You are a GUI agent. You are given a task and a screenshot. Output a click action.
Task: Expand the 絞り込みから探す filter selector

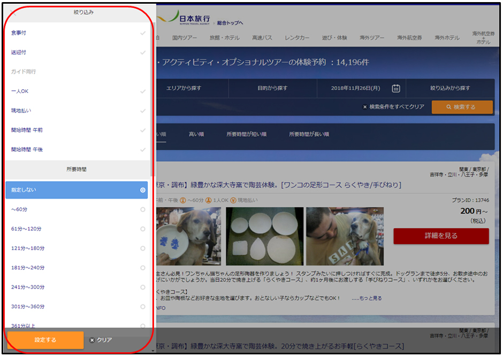click(450, 88)
